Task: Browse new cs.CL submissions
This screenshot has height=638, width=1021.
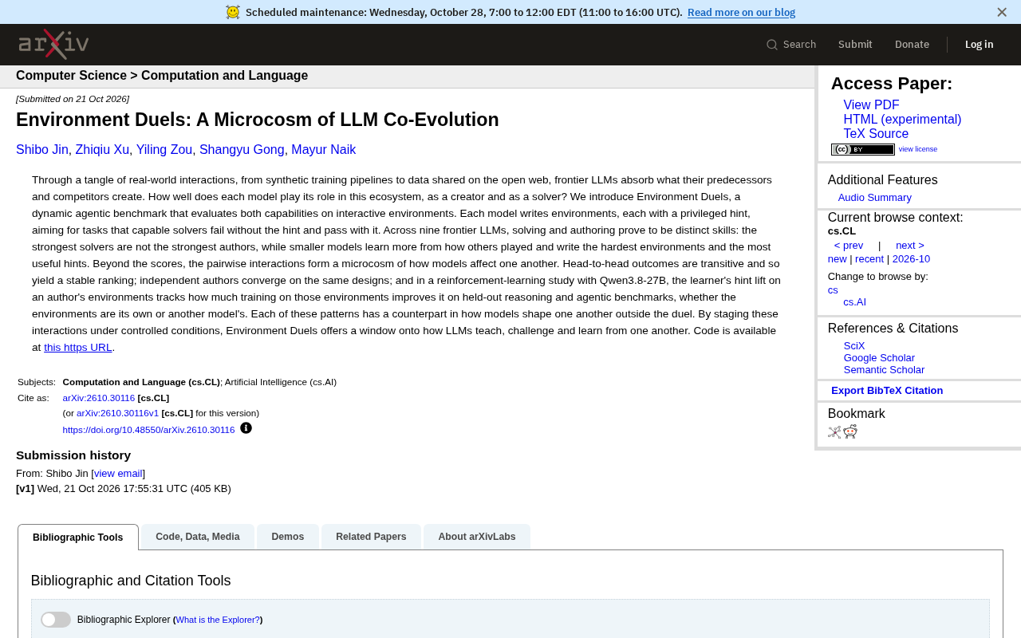Action: point(838,259)
